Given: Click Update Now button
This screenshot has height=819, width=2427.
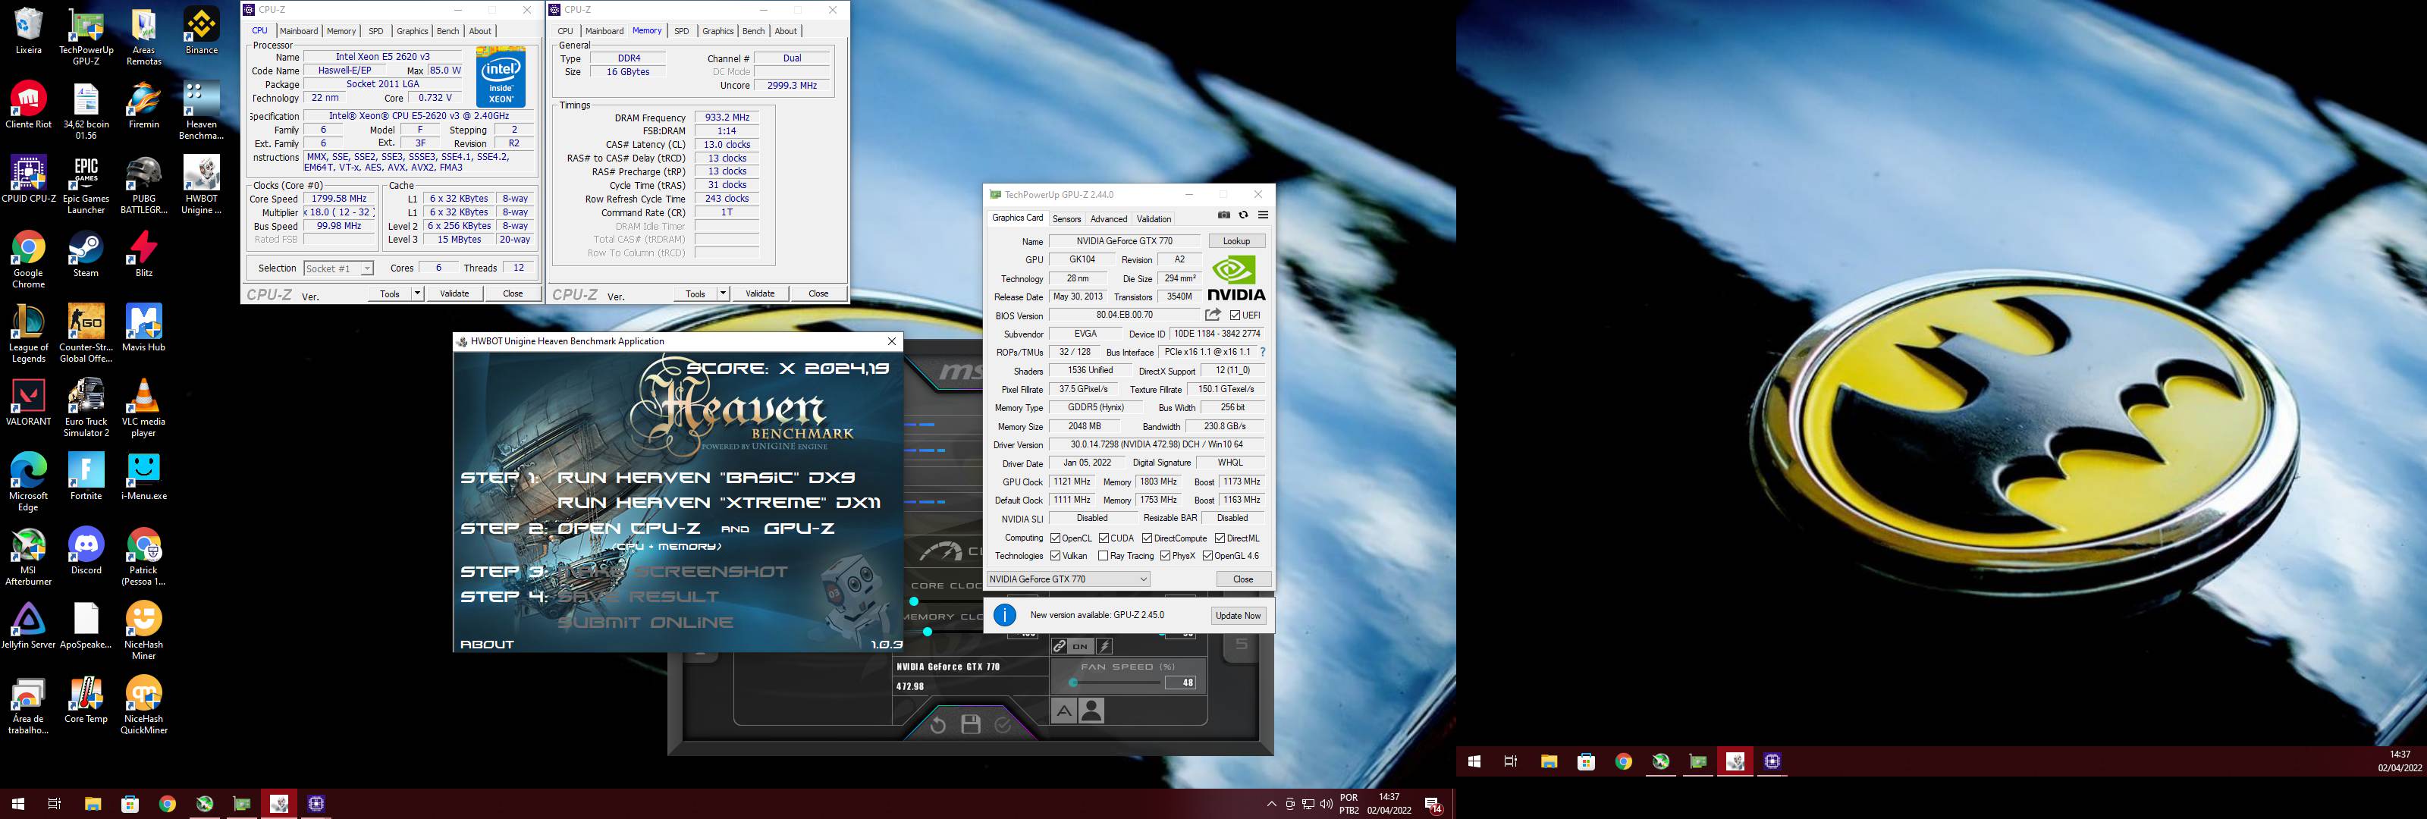Looking at the screenshot, I should [1238, 616].
